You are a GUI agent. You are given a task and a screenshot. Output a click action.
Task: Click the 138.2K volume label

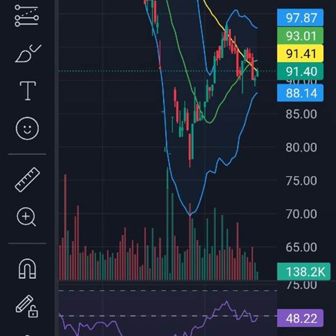tap(304, 272)
